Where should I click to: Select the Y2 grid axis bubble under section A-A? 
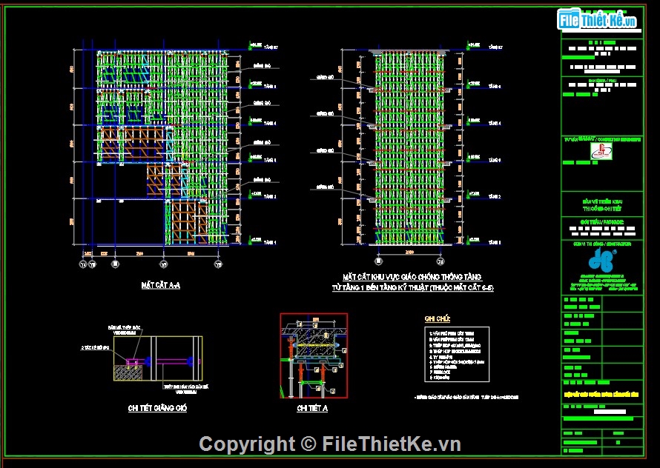tap(162, 263)
